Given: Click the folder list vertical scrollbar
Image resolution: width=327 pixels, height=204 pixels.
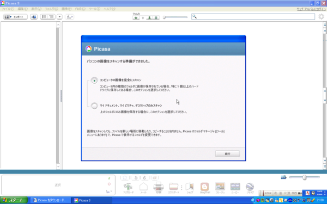Looking at the screenshot, I should coord(58,96).
